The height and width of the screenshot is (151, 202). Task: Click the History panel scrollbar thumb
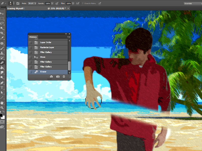point(69,66)
